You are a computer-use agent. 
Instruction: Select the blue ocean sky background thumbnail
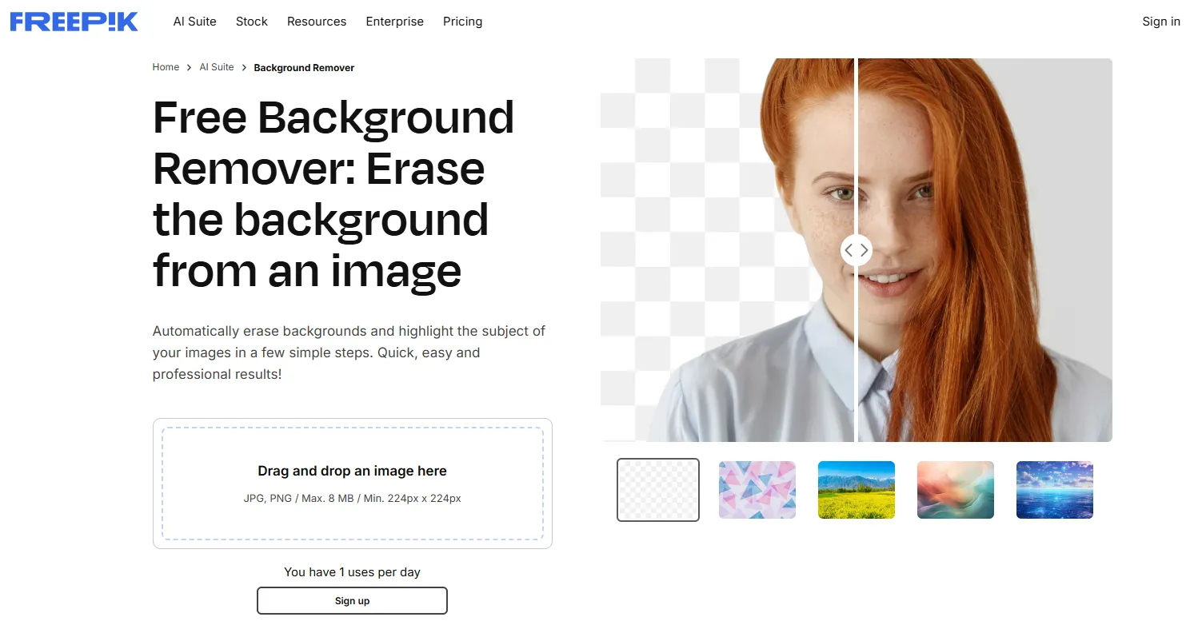point(1055,490)
